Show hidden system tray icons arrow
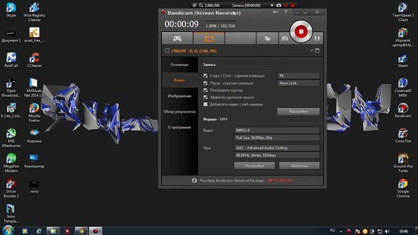 [x=341, y=231]
